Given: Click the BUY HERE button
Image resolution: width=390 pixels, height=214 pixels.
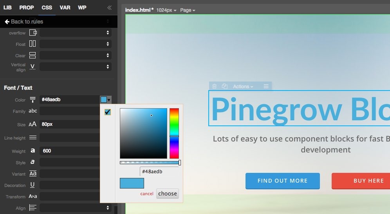Looking at the screenshot, I should (361, 181).
